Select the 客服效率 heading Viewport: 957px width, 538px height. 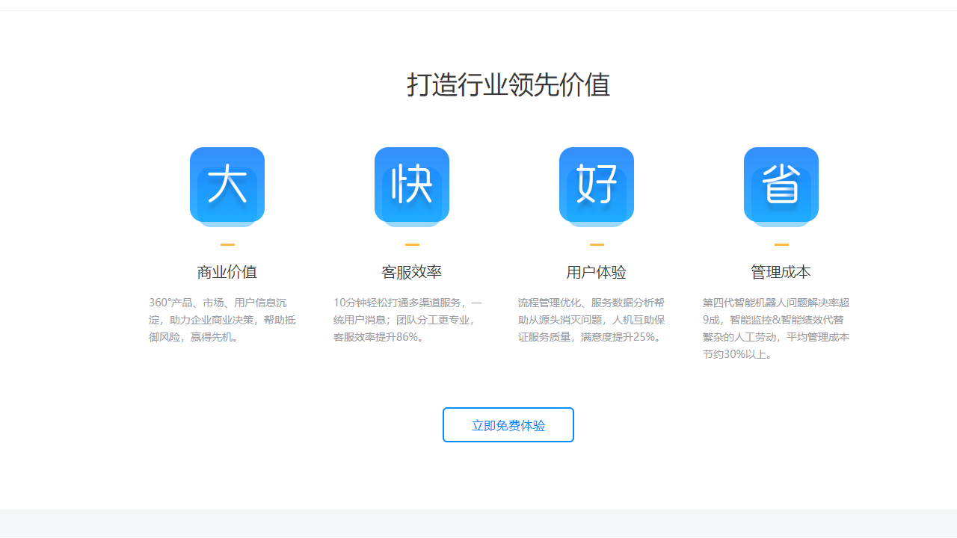point(412,272)
